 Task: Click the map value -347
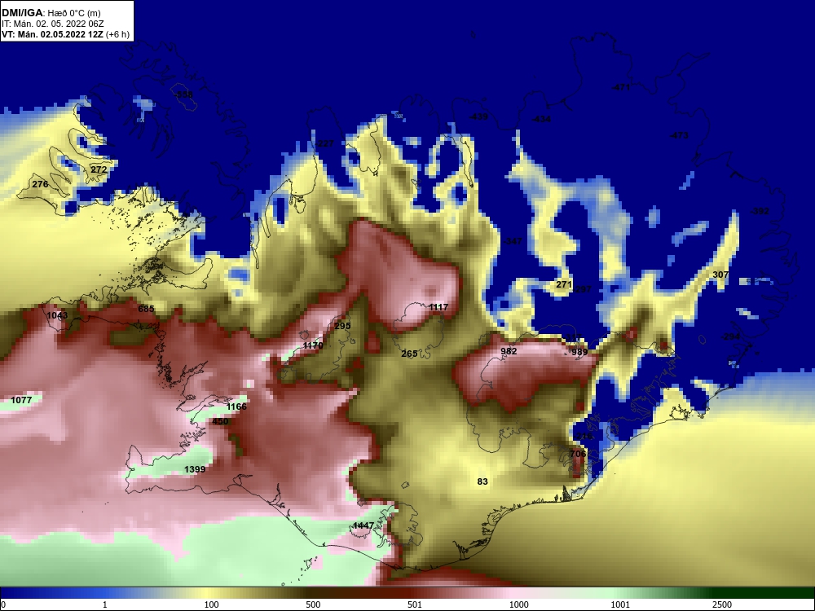(513, 241)
